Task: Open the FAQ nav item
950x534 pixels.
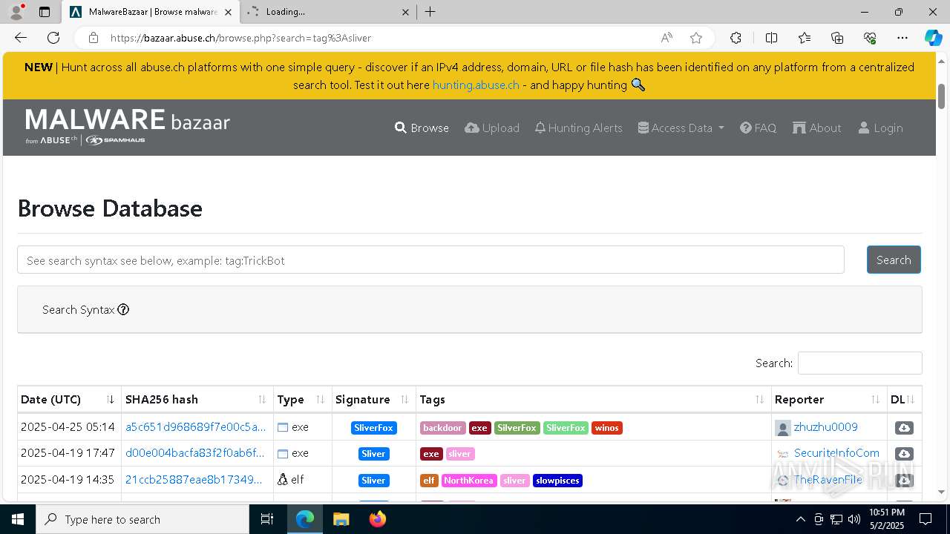Action: click(758, 128)
